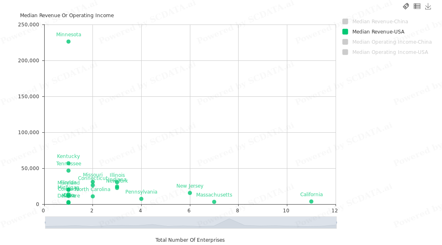Click the New Jersey scatter point
The image size is (442, 245).
pos(190,193)
